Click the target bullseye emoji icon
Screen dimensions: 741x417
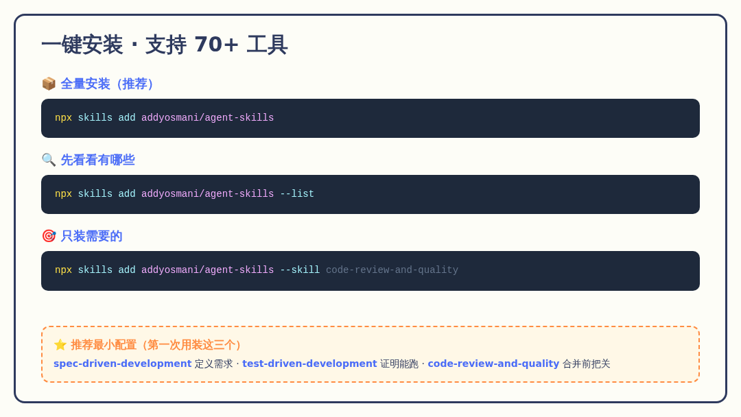point(49,236)
